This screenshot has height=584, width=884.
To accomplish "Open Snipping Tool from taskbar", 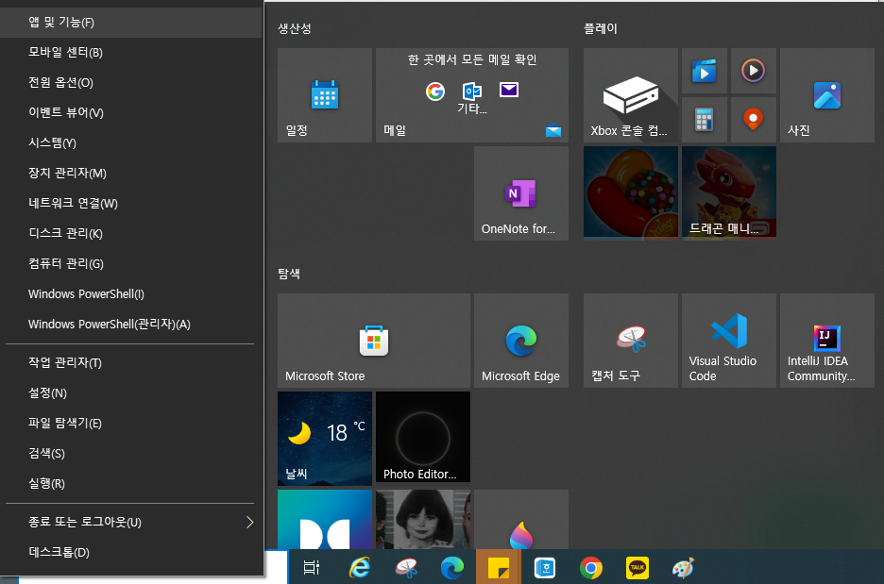I will tap(406, 568).
